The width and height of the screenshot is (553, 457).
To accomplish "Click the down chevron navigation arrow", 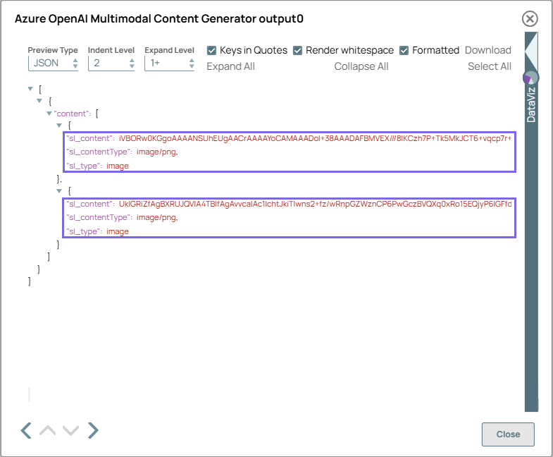I will tap(70, 430).
